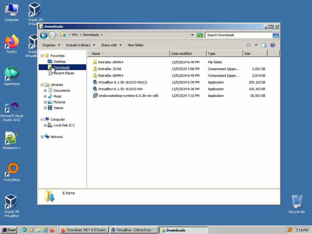Open Computer desktop icon

(x=11, y=12)
